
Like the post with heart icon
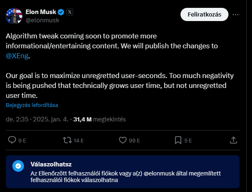tap(123, 140)
